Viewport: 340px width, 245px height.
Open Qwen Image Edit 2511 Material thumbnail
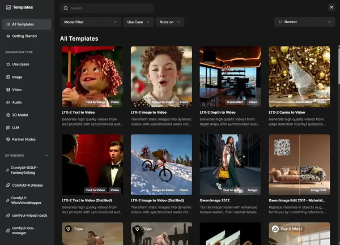coord(299,165)
